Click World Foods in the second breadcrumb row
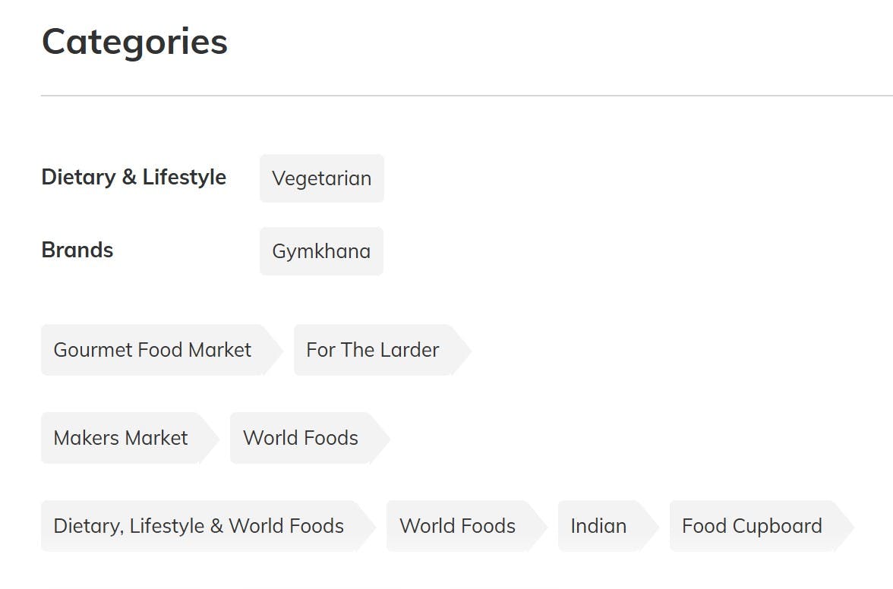This screenshot has width=893, height=589. (300, 438)
